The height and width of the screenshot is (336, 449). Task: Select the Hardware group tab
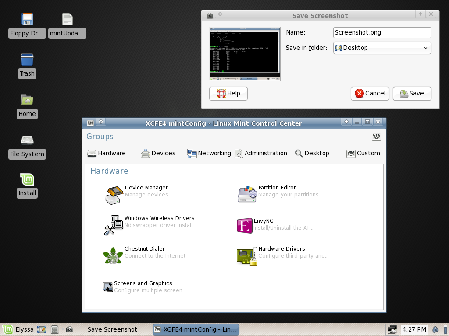pyautogui.click(x=107, y=153)
